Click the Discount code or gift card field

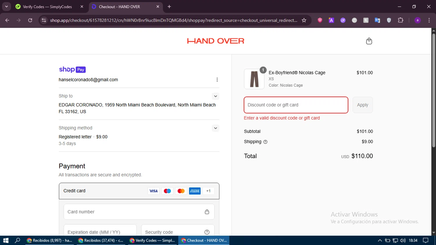click(x=296, y=105)
